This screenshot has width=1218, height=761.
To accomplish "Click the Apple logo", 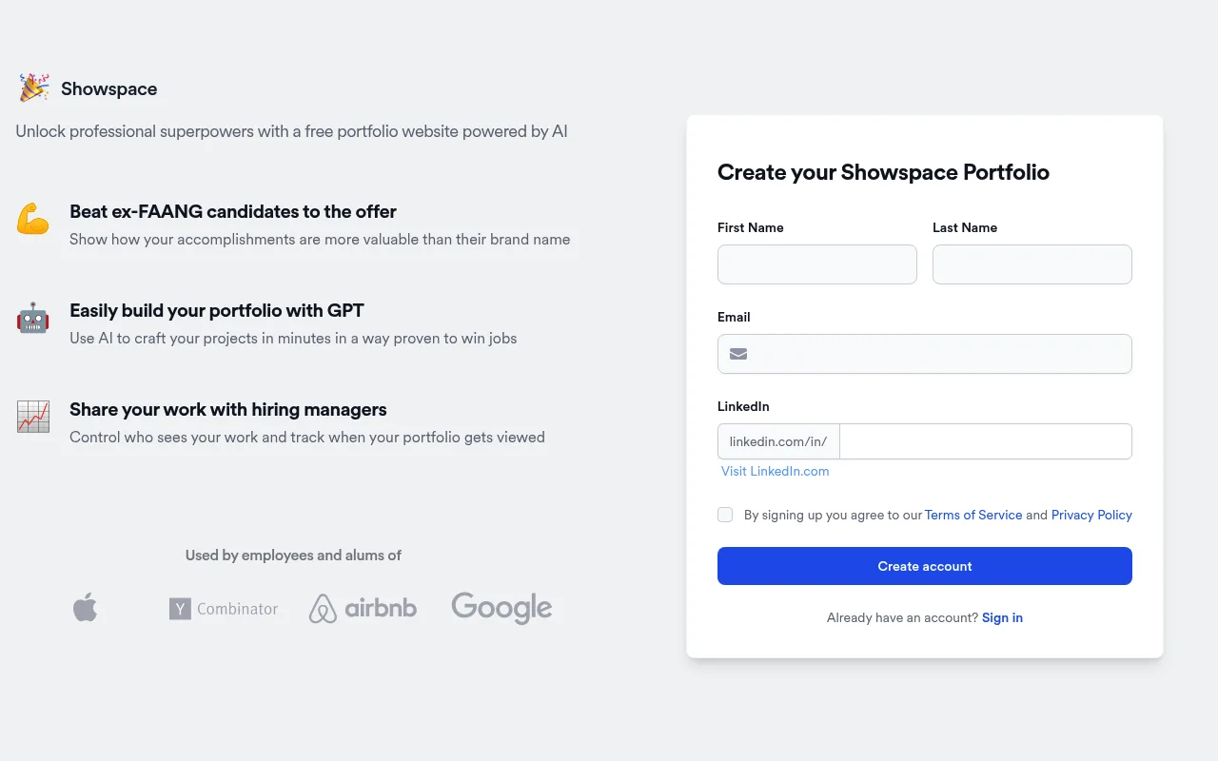I will (86, 607).
